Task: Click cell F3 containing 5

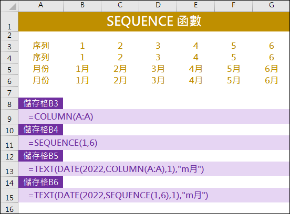Action: pos(233,46)
